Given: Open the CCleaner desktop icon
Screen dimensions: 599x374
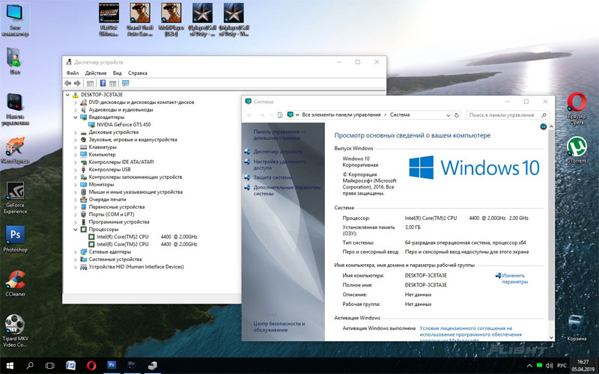Looking at the screenshot, I should pyautogui.click(x=15, y=283).
